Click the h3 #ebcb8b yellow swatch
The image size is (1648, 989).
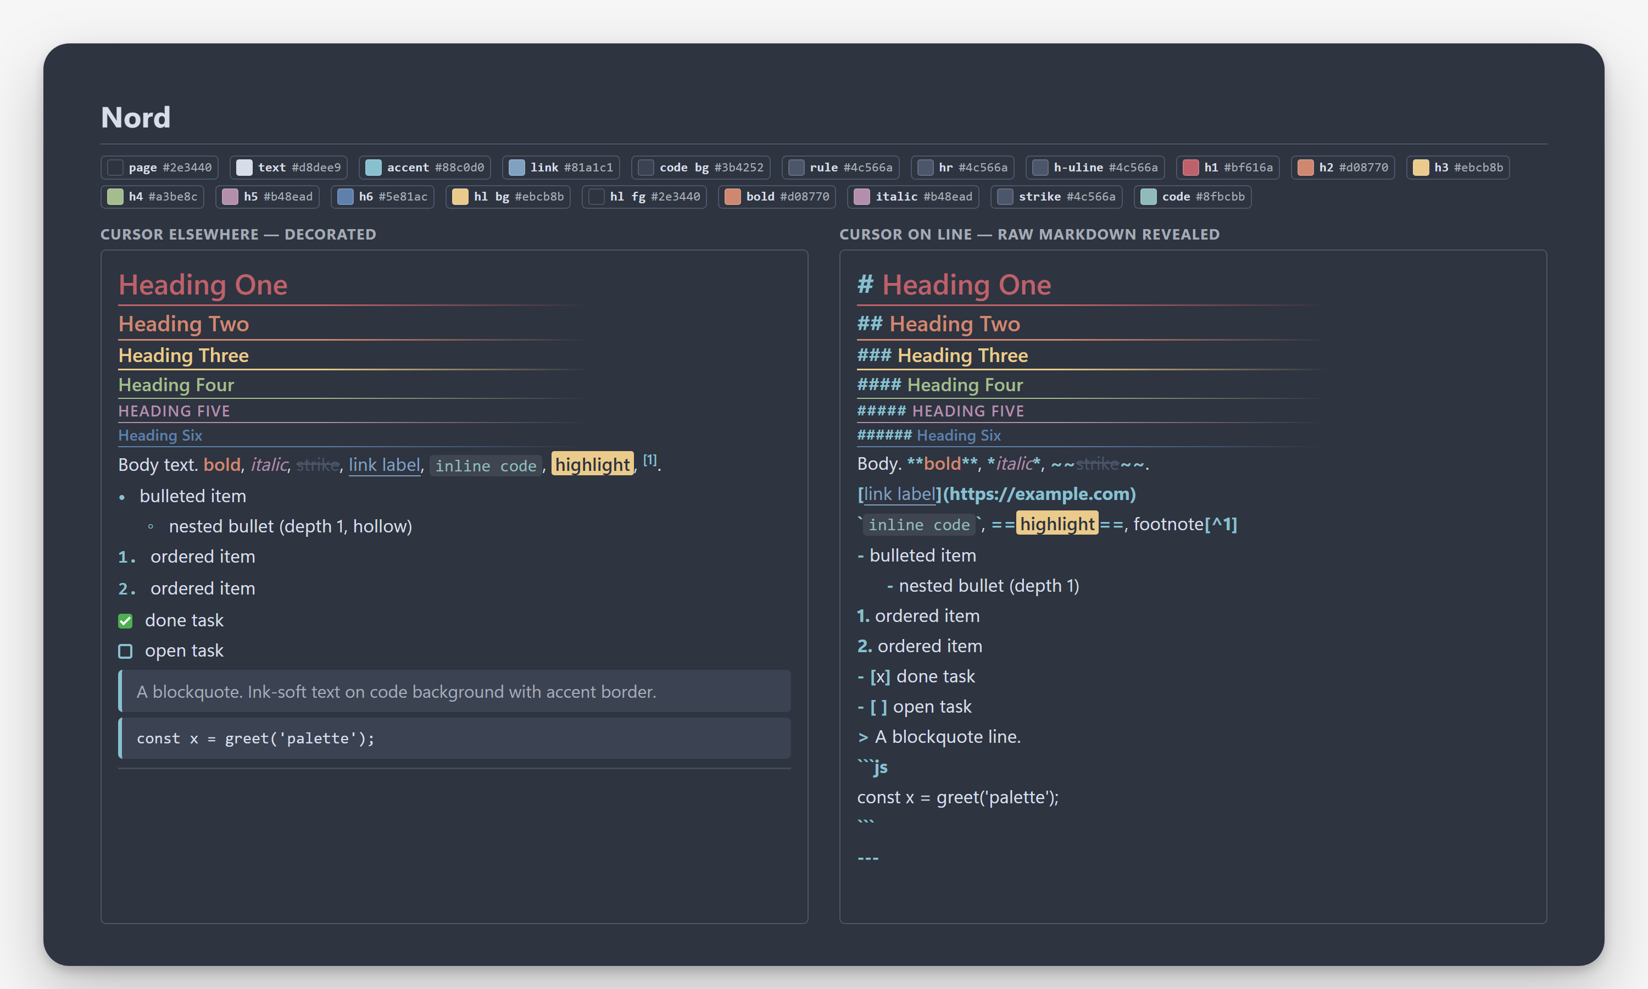coord(1458,167)
